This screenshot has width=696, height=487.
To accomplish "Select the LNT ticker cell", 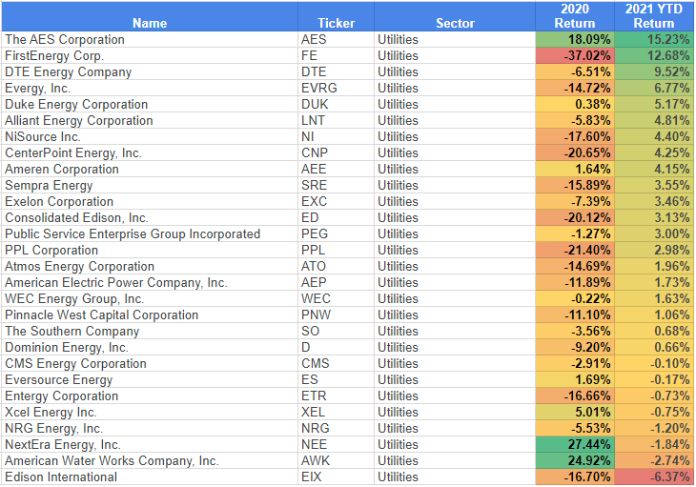I will [x=336, y=121].
